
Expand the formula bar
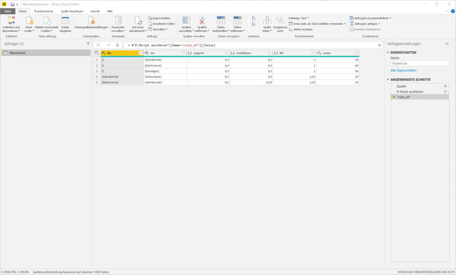pyautogui.click(x=379, y=45)
